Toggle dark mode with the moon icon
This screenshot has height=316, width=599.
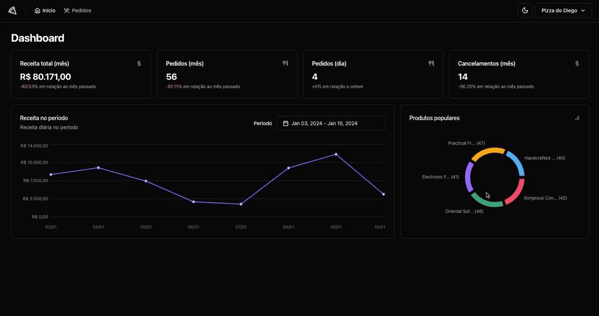click(525, 10)
